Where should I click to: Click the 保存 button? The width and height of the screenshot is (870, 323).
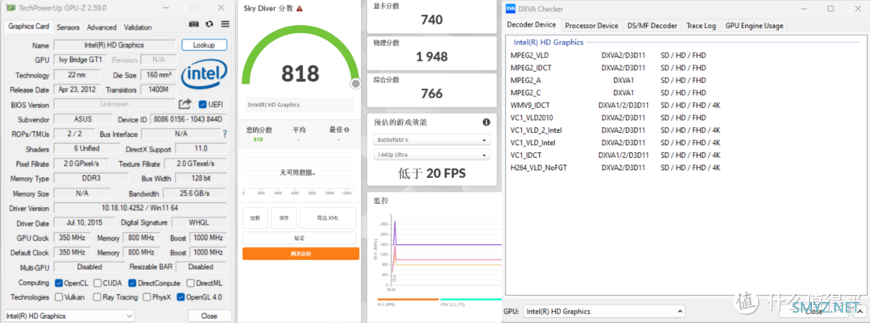[284, 217]
